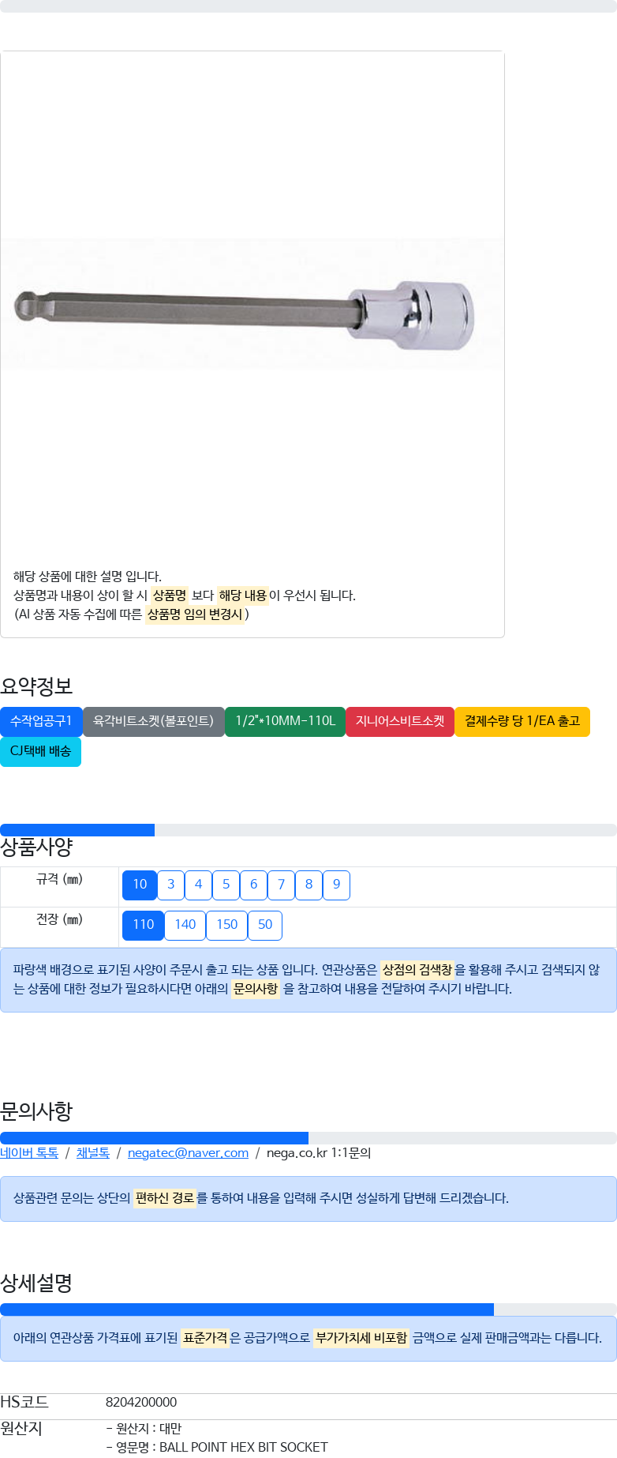Click the 수작업공구1 blue tag
The width and height of the screenshot is (617, 1458).
[x=41, y=721]
